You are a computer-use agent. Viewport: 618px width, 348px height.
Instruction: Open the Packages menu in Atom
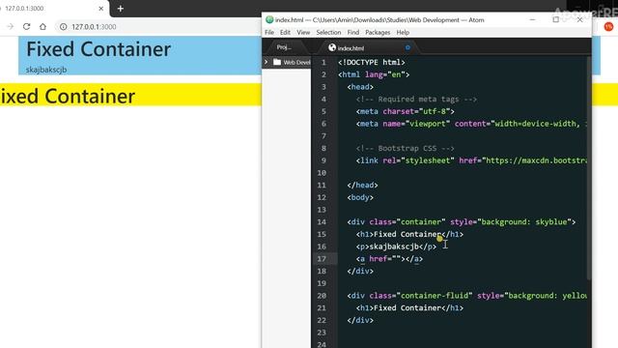coord(378,32)
